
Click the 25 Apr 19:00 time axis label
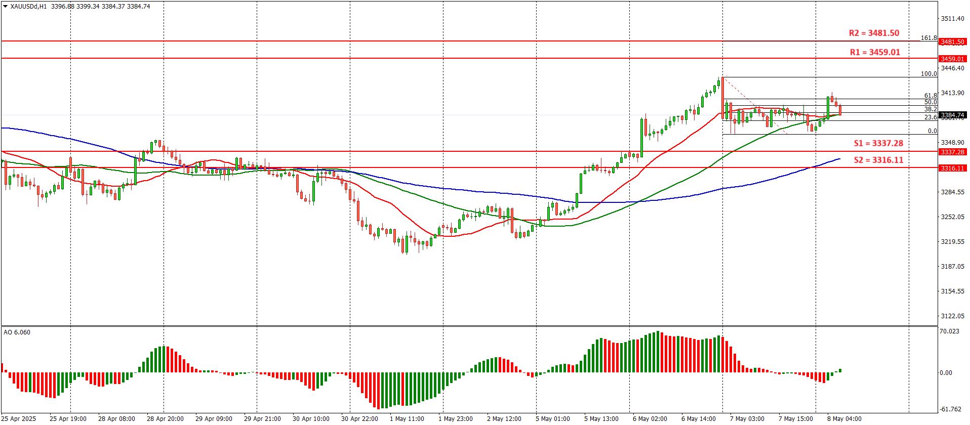click(68, 419)
